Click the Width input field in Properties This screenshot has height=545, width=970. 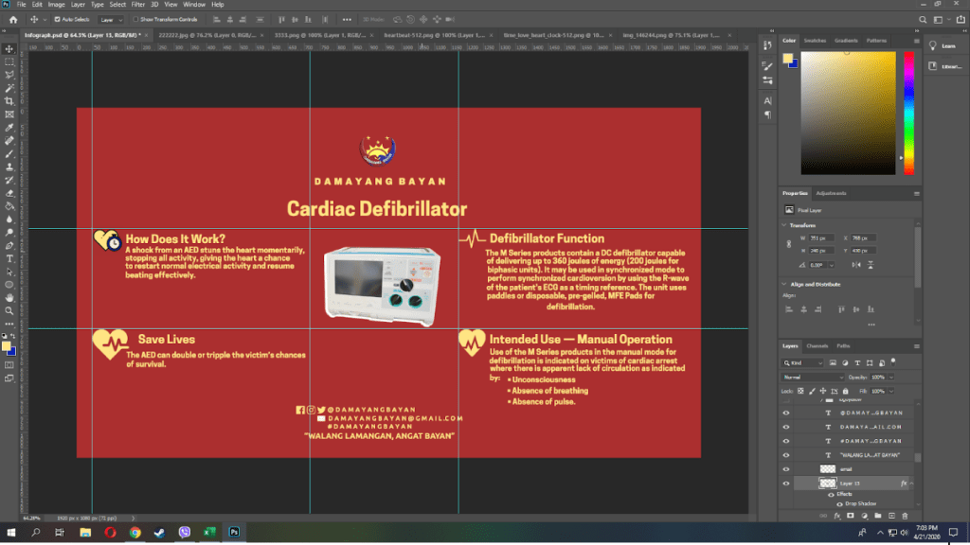pyautogui.click(x=820, y=237)
